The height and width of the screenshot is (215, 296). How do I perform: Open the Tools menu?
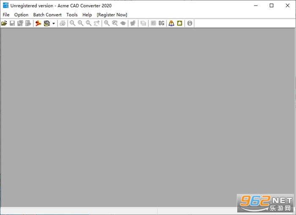click(72, 15)
